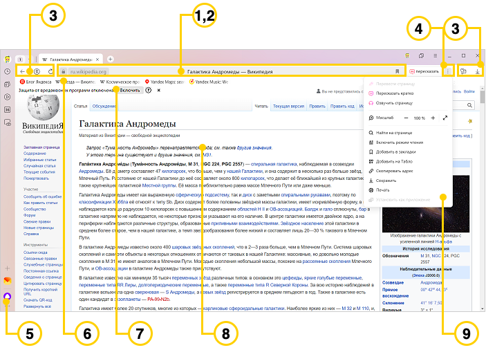Click the screenshot tool icon in the sidebar
Viewport: 486px width, 350px height.
8,122
